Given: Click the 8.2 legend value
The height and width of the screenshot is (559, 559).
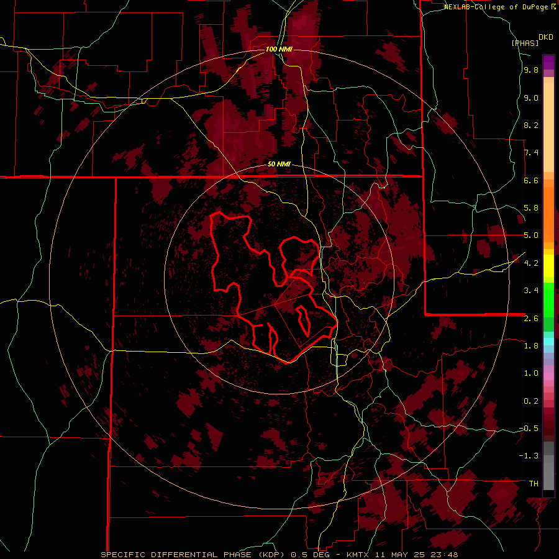Looking at the screenshot, I should pyautogui.click(x=531, y=125).
